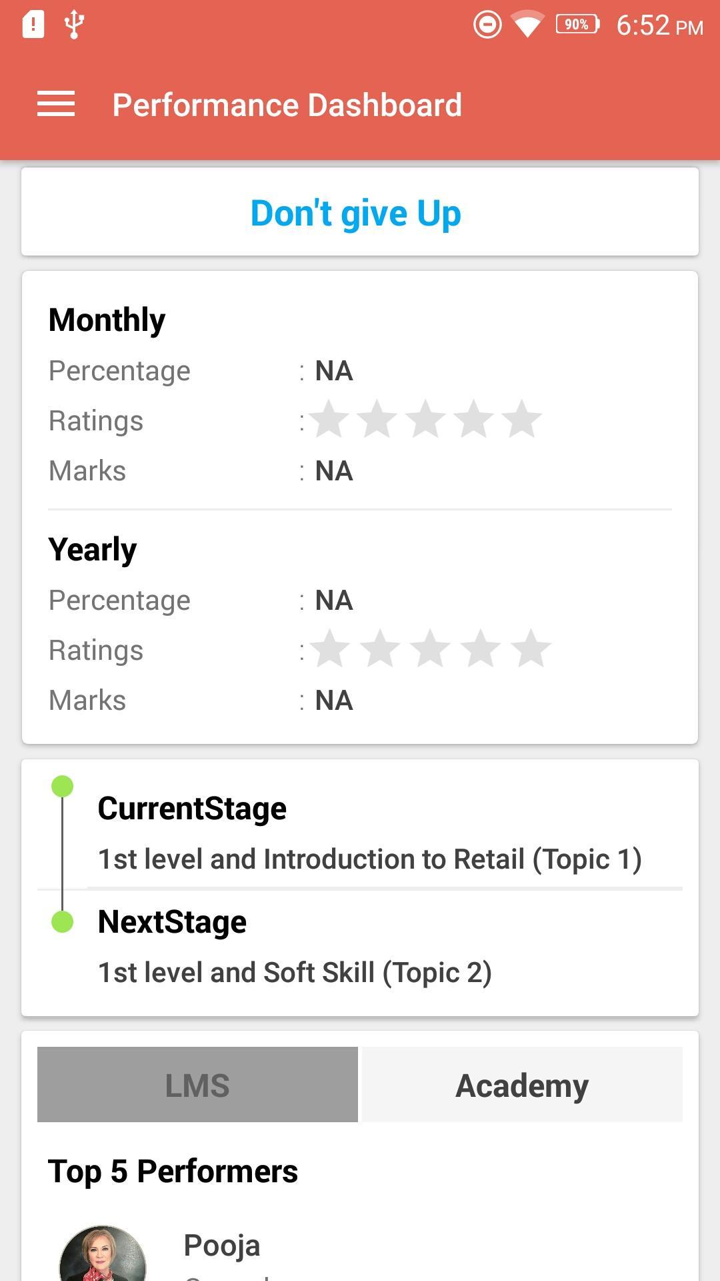
Task: Tap the first Monthly rating star
Action: coord(329,420)
